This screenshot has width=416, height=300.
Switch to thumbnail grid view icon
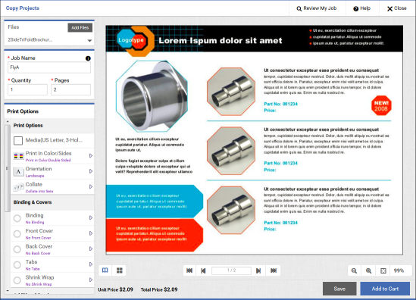[x=120, y=270]
